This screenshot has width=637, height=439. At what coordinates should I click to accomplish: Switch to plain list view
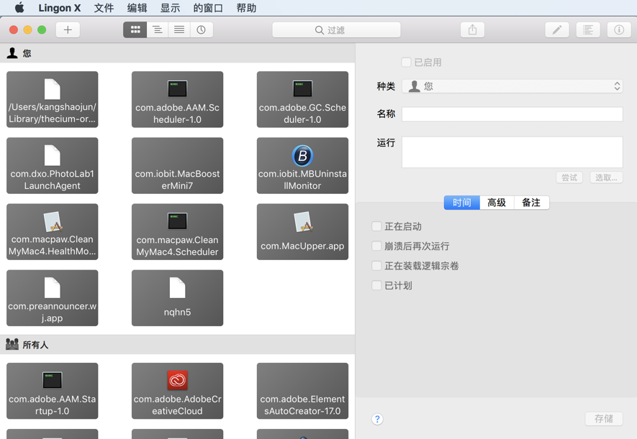(x=179, y=30)
